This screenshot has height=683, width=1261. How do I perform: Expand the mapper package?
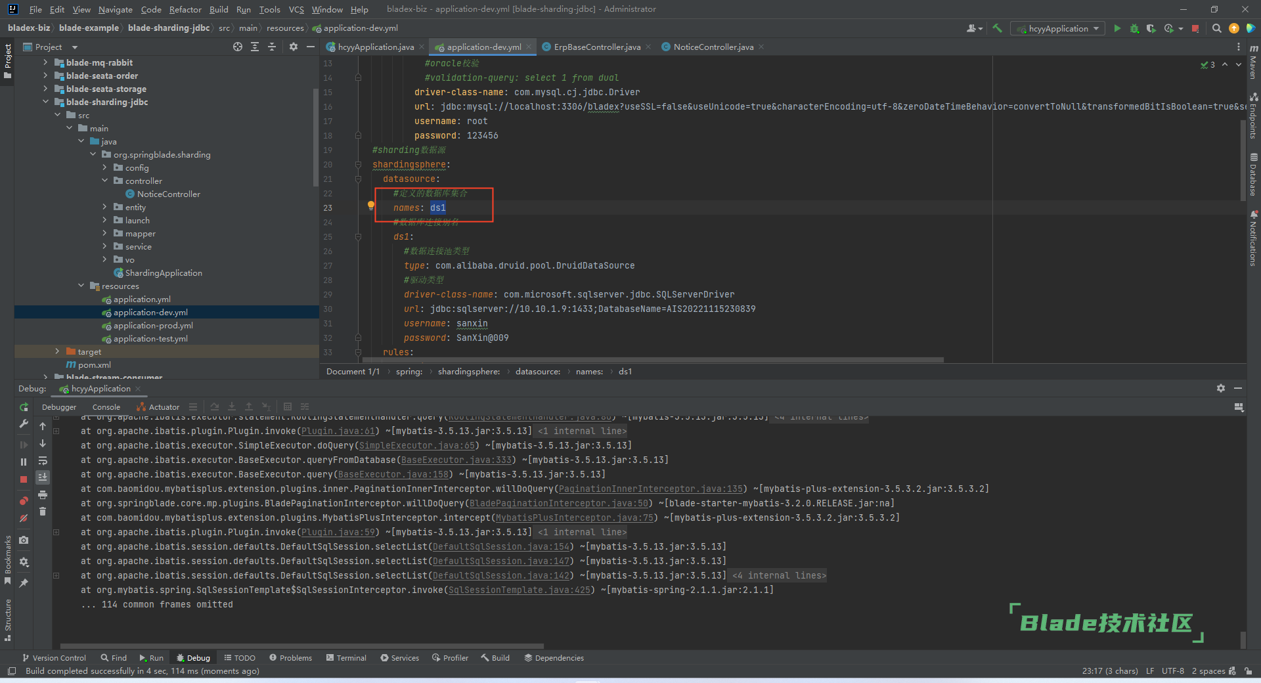[104, 233]
